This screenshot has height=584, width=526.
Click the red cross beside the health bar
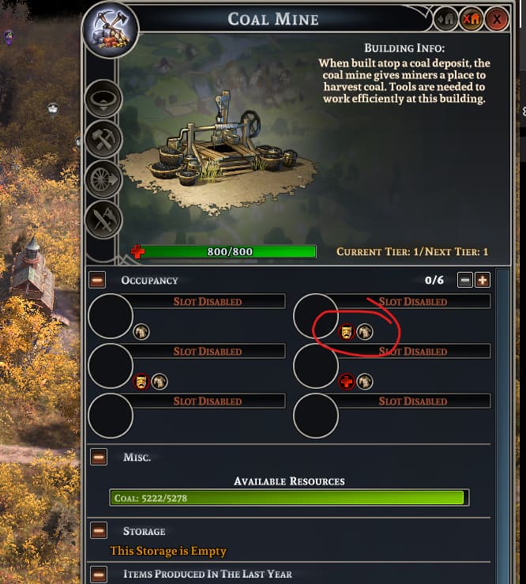(x=137, y=251)
